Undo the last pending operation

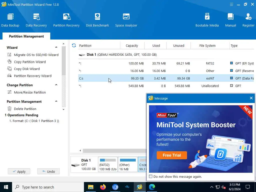tap(48, 171)
